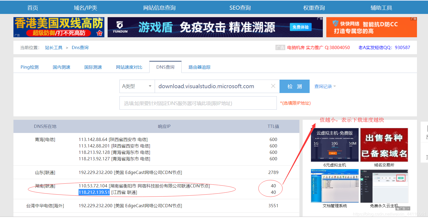The width and height of the screenshot is (428, 219).
Task: Open the 权重查询 menu
Action: click(x=314, y=8)
